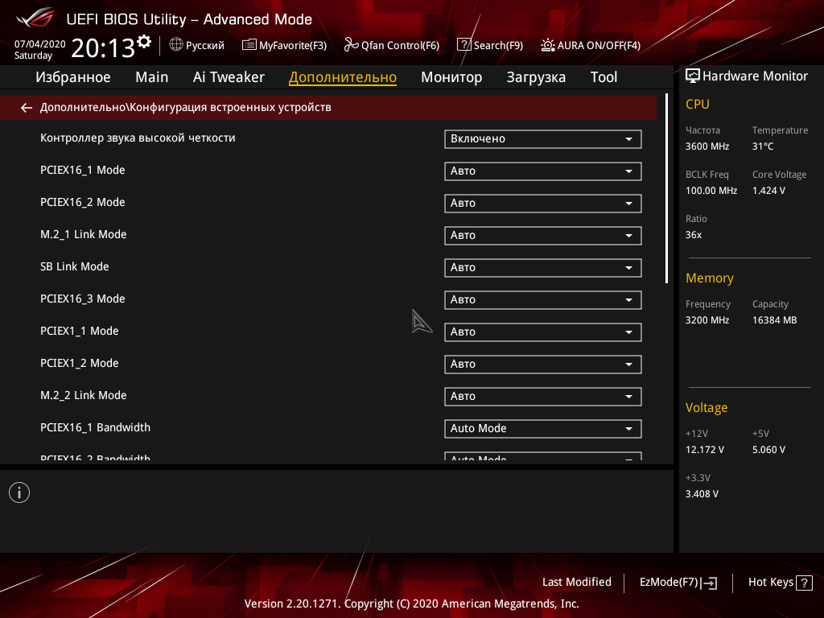Open the M.2_1 Link Mode dropdown
The width and height of the screenshot is (824, 618).
tap(543, 236)
